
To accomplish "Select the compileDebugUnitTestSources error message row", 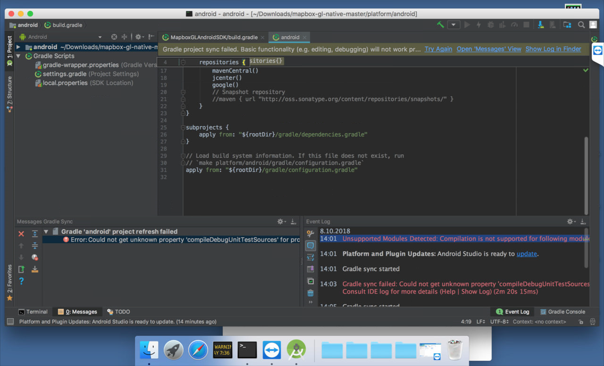I will pyautogui.click(x=171, y=240).
